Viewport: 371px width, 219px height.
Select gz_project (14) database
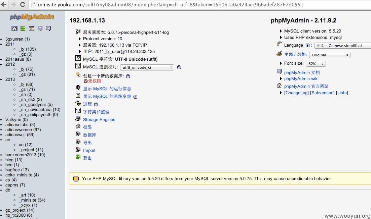pos(20,210)
